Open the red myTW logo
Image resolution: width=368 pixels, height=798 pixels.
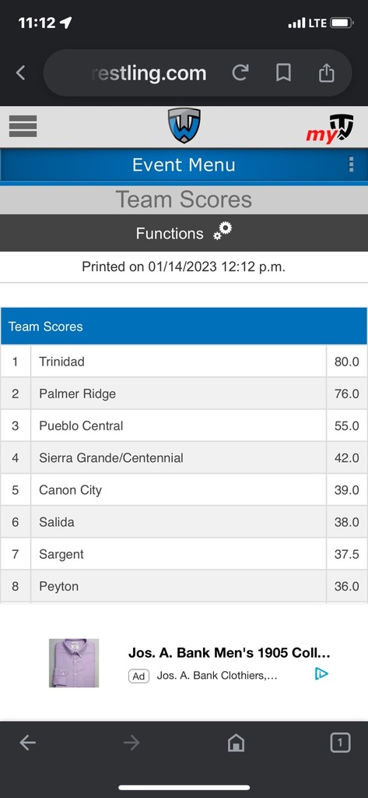coord(329,129)
